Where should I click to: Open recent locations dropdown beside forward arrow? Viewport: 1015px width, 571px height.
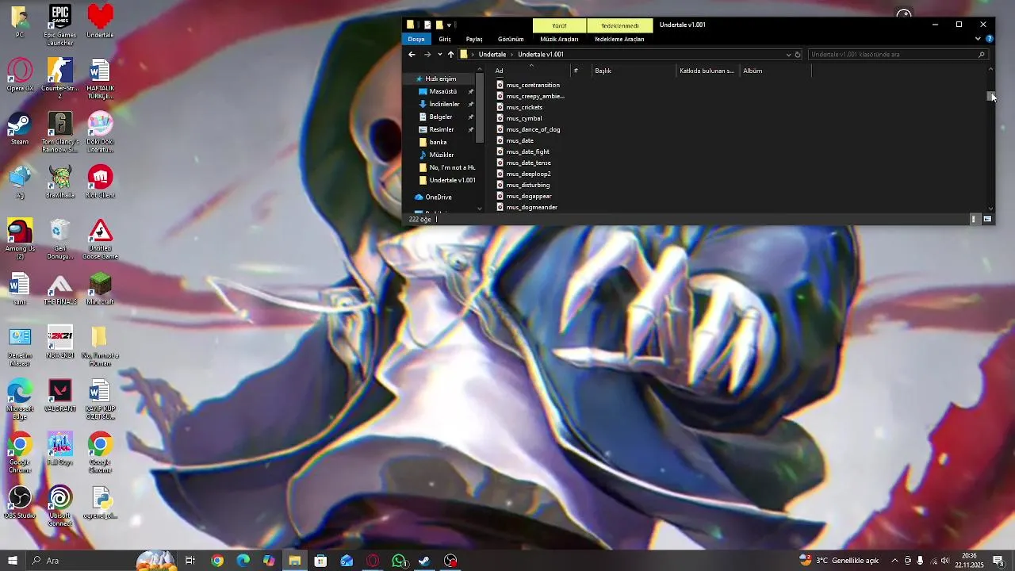(439, 55)
